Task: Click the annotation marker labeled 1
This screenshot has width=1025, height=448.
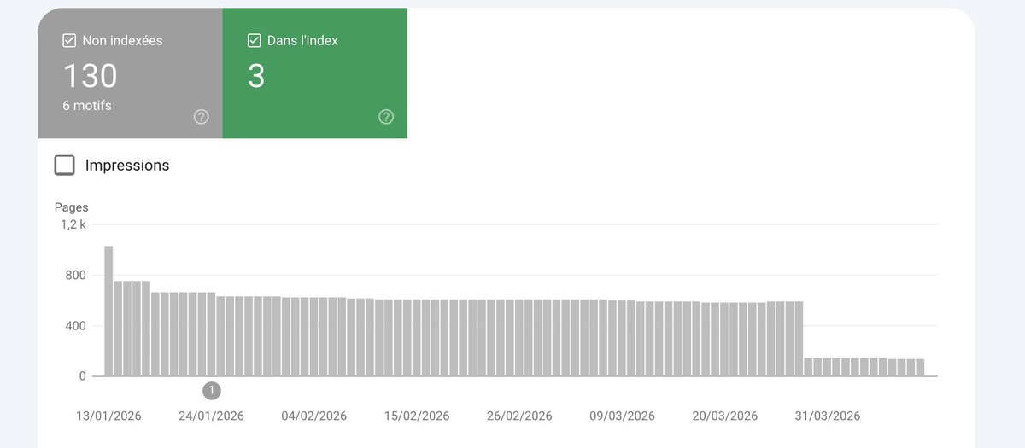Action: pos(212,391)
